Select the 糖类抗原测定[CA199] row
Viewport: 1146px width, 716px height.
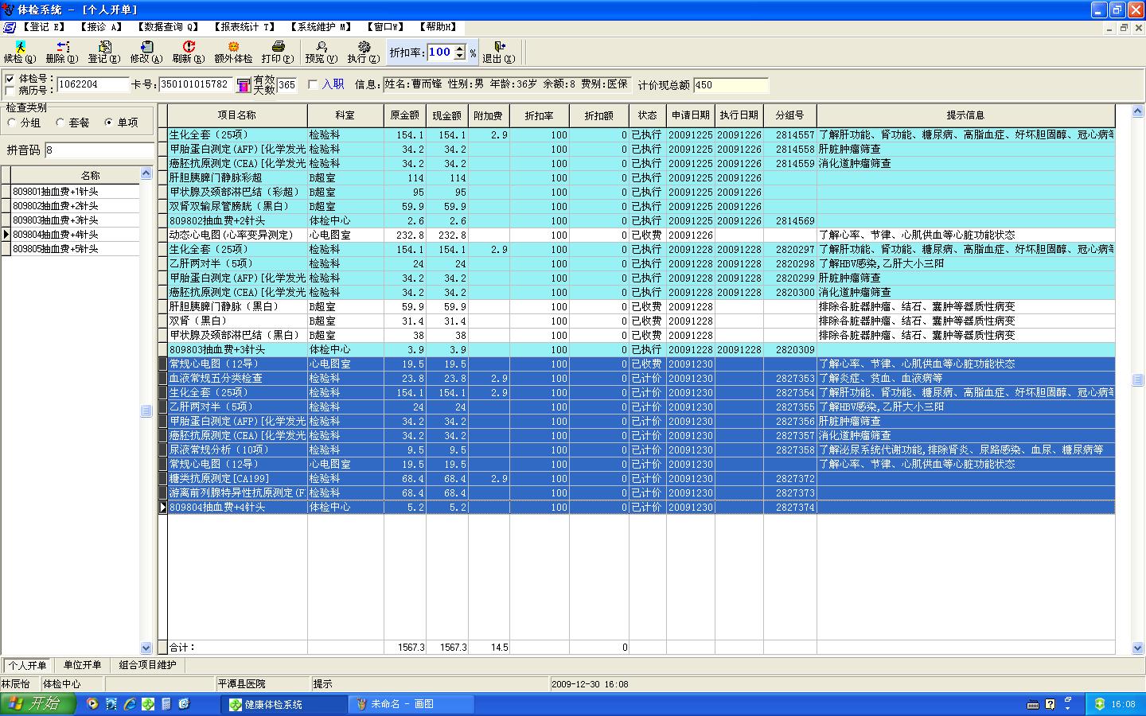[x=641, y=478]
